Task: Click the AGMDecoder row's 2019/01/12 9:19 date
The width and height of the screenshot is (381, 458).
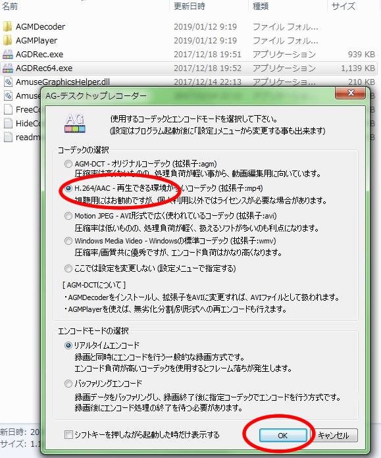Action: tap(205, 26)
